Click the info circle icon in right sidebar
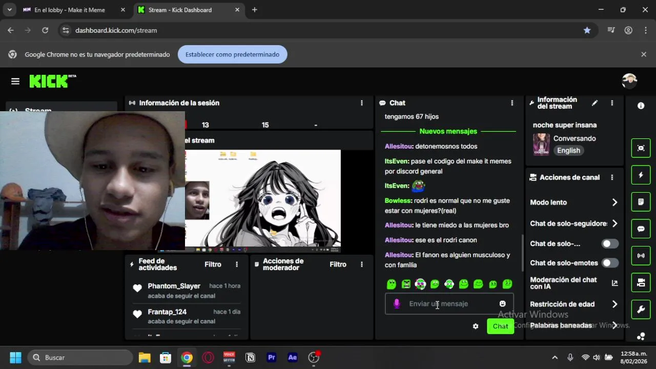Image resolution: width=656 pixels, height=369 pixels. coord(641,106)
